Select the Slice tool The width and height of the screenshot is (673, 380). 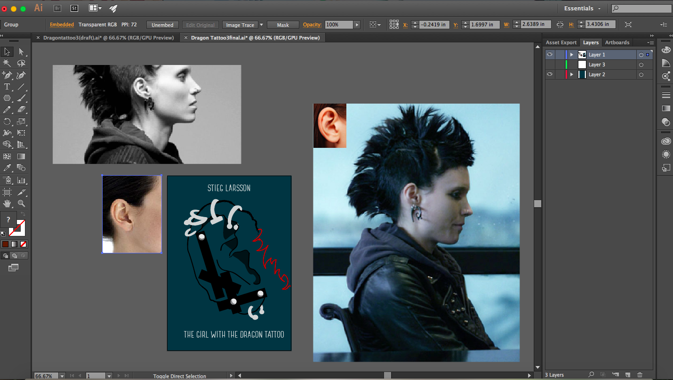pos(21,192)
